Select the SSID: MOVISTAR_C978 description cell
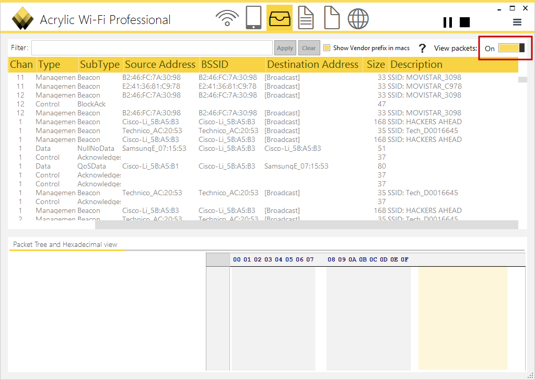This screenshot has height=380, width=535. [424, 86]
